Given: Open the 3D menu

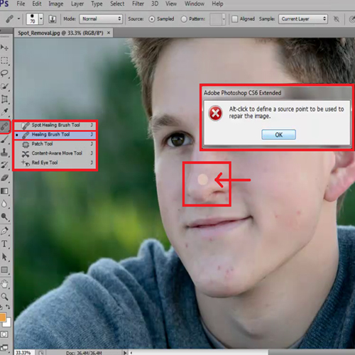Looking at the screenshot, I should (155, 4).
